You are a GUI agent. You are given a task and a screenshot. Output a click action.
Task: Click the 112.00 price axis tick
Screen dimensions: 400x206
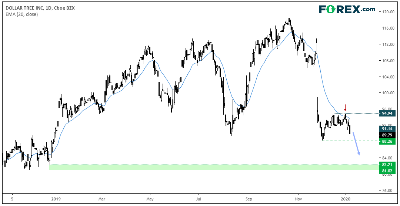(x=387, y=44)
